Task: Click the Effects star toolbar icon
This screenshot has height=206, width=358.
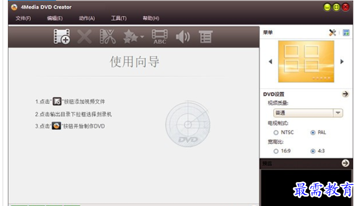Action: [x=131, y=37]
